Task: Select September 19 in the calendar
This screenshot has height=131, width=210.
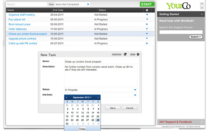Action: point(82,117)
